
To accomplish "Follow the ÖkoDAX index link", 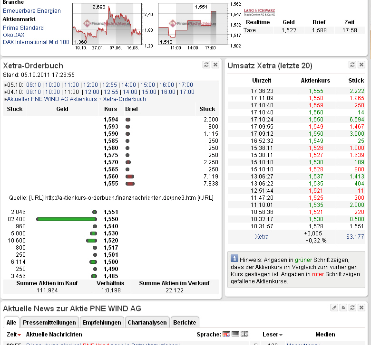I will coord(14,35).
